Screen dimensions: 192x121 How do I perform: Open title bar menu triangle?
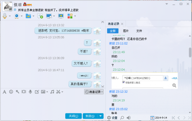(167, 4)
